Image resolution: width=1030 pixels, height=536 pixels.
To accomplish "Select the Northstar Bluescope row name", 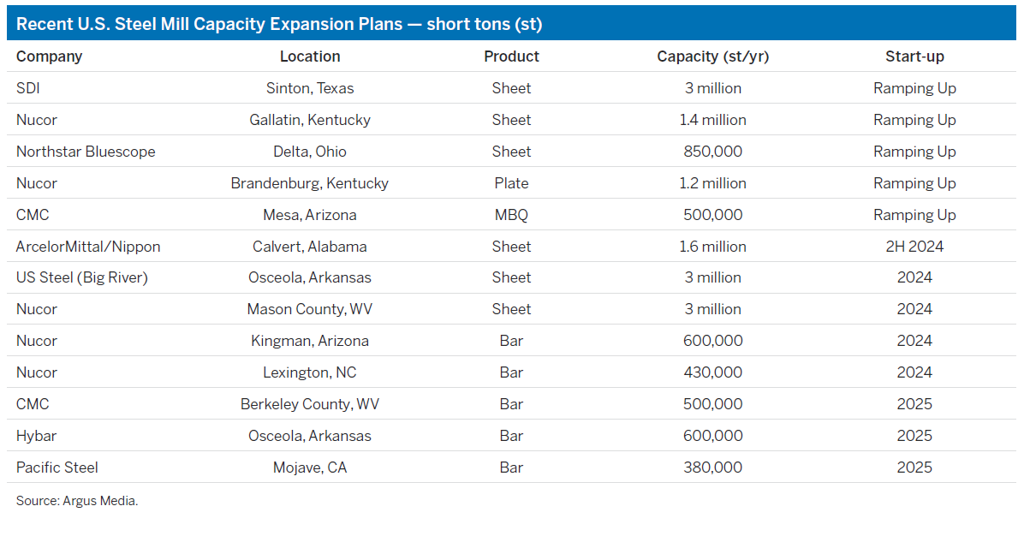I will [86, 152].
